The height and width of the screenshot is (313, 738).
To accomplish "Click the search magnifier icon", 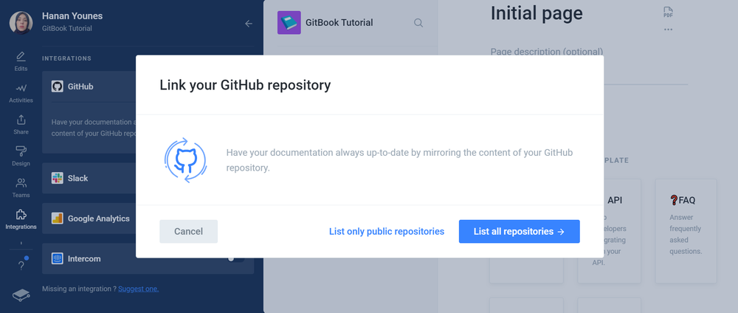I will (418, 23).
